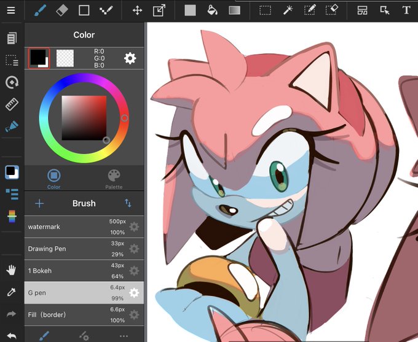This screenshot has height=342, width=418.
Task: Click the Brush panel header
Action: [x=84, y=203]
